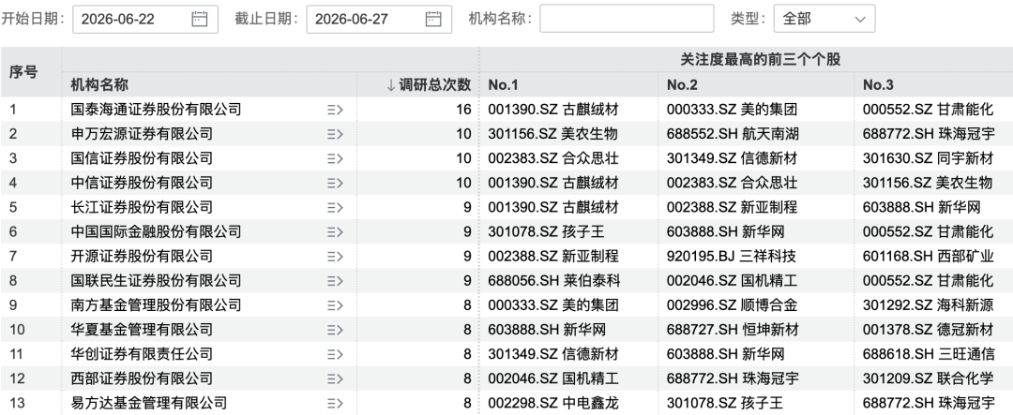Click 002388.SZ 新亚制程 in row 5
Screen dimensions: 1013x415
click(732, 208)
